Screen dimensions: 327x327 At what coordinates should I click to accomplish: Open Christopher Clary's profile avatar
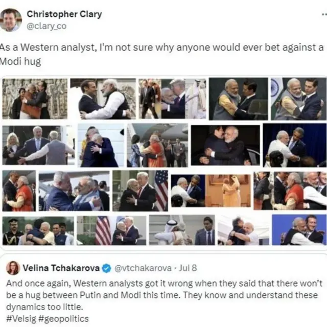[x=10, y=20]
